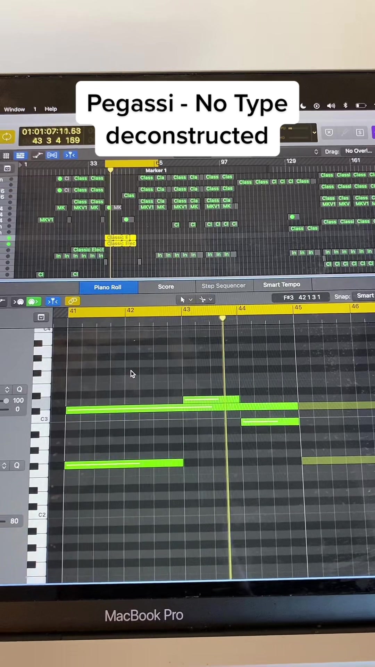375x667 pixels.
Task: Click the Flex bowtie icon in Tracks toolbar
Action: pos(52,155)
